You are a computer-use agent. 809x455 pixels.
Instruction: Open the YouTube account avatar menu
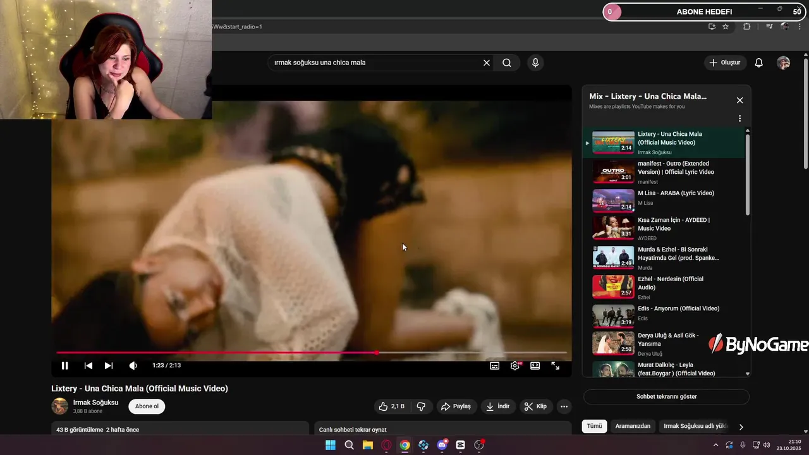783,63
